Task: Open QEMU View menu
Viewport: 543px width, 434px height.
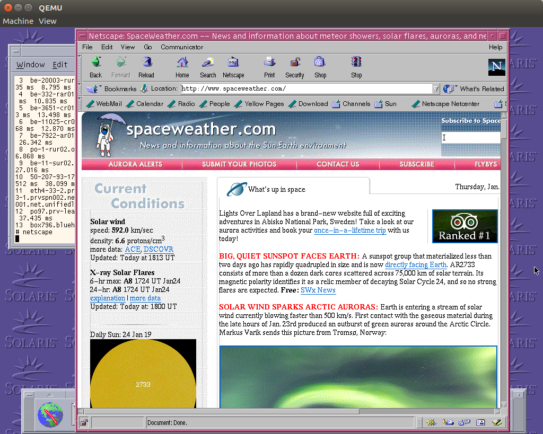Action: (47, 21)
